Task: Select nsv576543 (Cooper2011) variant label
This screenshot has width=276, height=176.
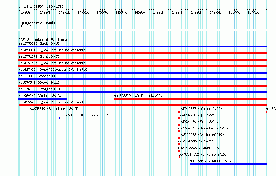Action: pyautogui.click(x=39, y=83)
